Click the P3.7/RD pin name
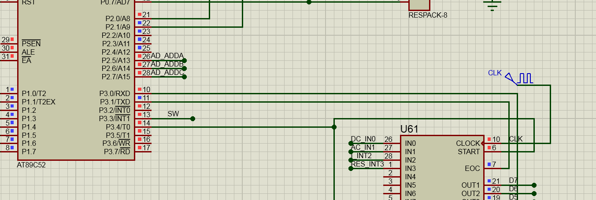The height and width of the screenshot is (200, 596). point(117,152)
